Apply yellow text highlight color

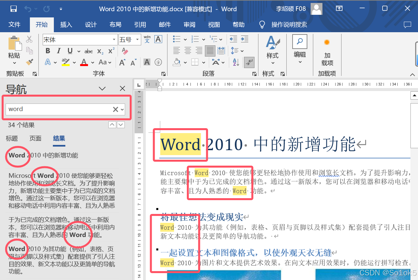click(66, 62)
